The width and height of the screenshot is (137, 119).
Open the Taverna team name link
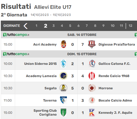coord(50,100)
